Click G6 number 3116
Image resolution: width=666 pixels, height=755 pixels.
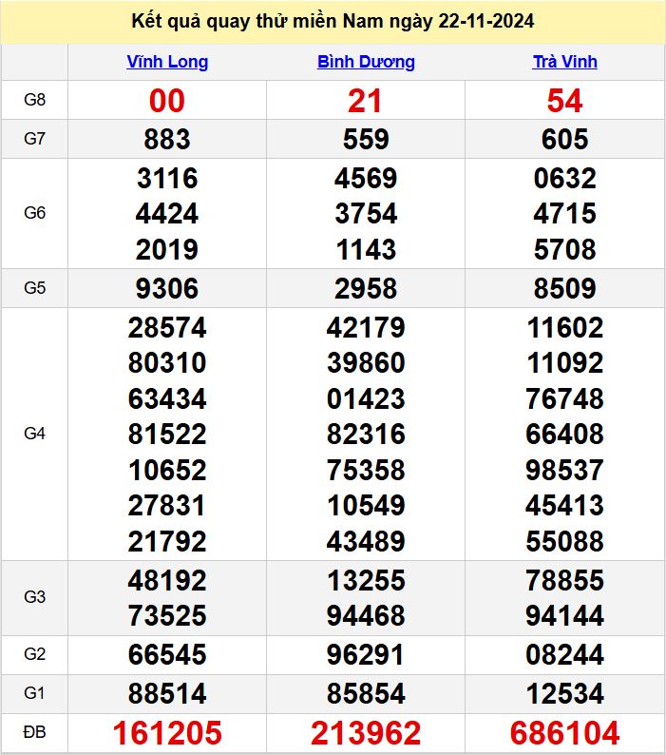pyautogui.click(x=167, y=178)
